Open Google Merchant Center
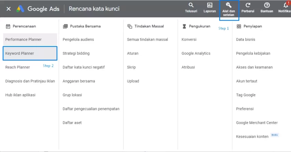 point(257,123)
